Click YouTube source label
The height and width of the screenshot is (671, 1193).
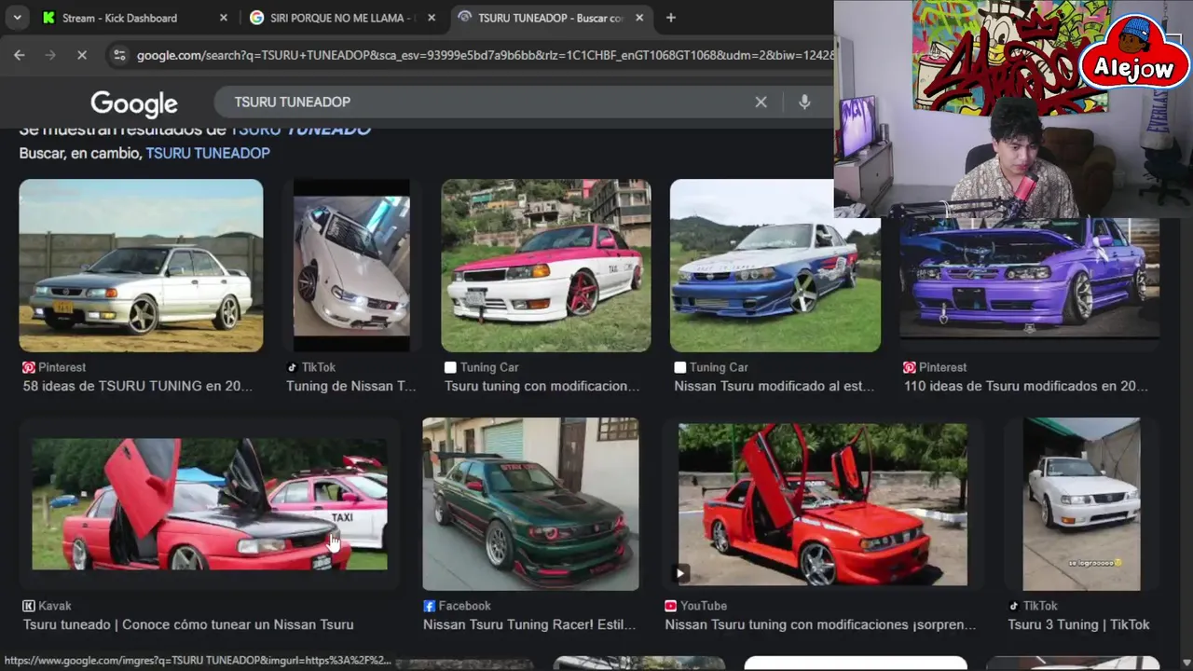[695, 606]
